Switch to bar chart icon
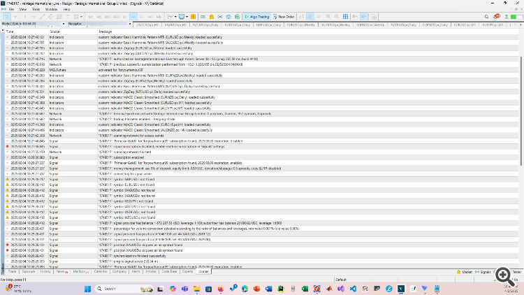The height and width of the screenshot is (295, 524). 301,17
